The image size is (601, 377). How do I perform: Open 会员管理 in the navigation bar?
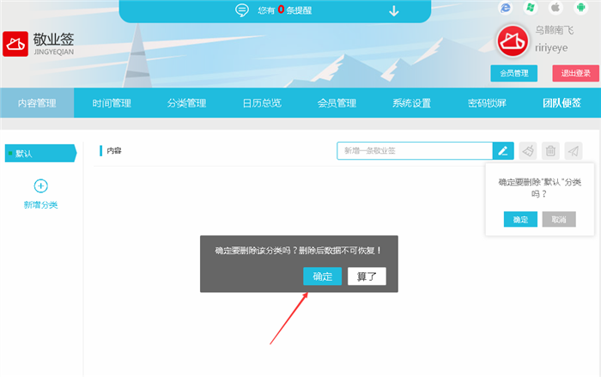(x=337, y=103)
